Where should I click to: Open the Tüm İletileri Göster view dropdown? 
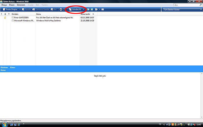point(182,10)
